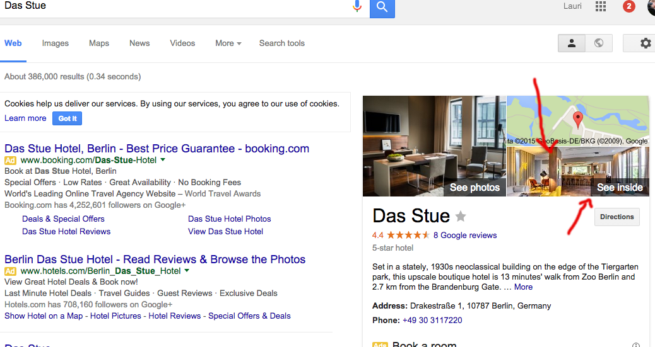This screenshot has height=347, width=655.
Task: Call the phone number +49 30 3117220
Action: (x=432, y=321)
